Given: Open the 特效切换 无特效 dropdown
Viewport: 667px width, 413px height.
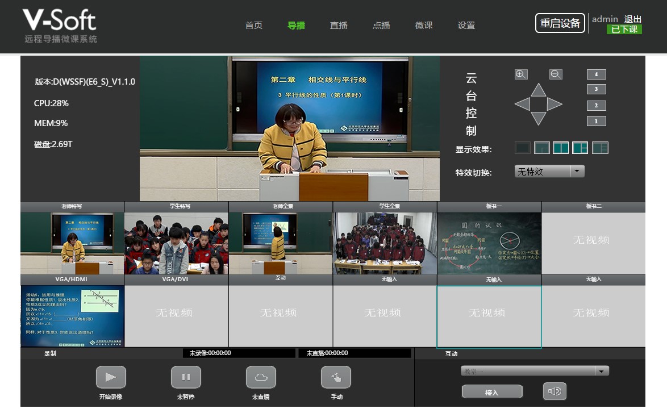Looking at the screenshot, I should (577, 171).
